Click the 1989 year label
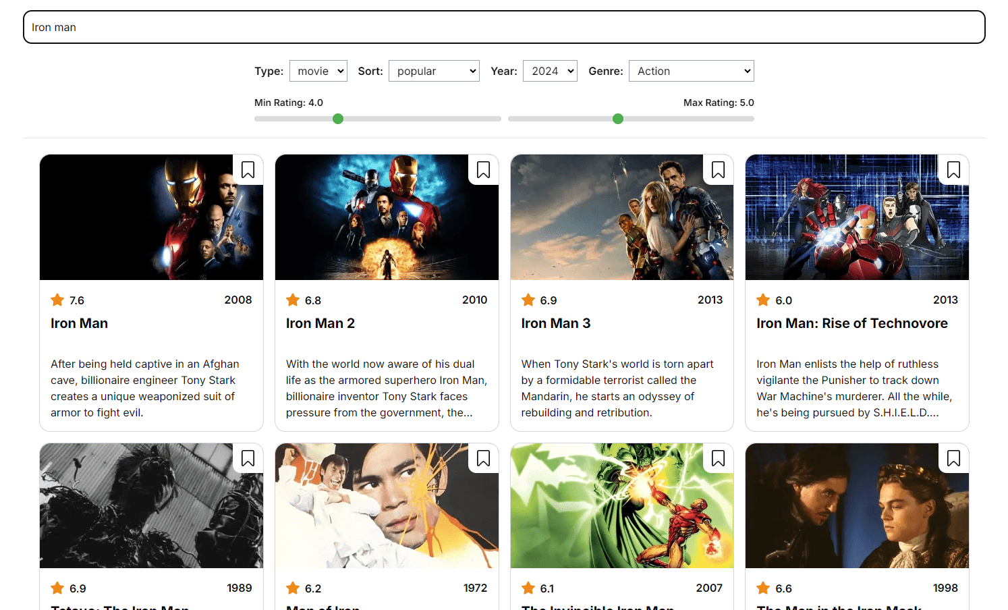The image size is (1008, 610). [240, 588]
